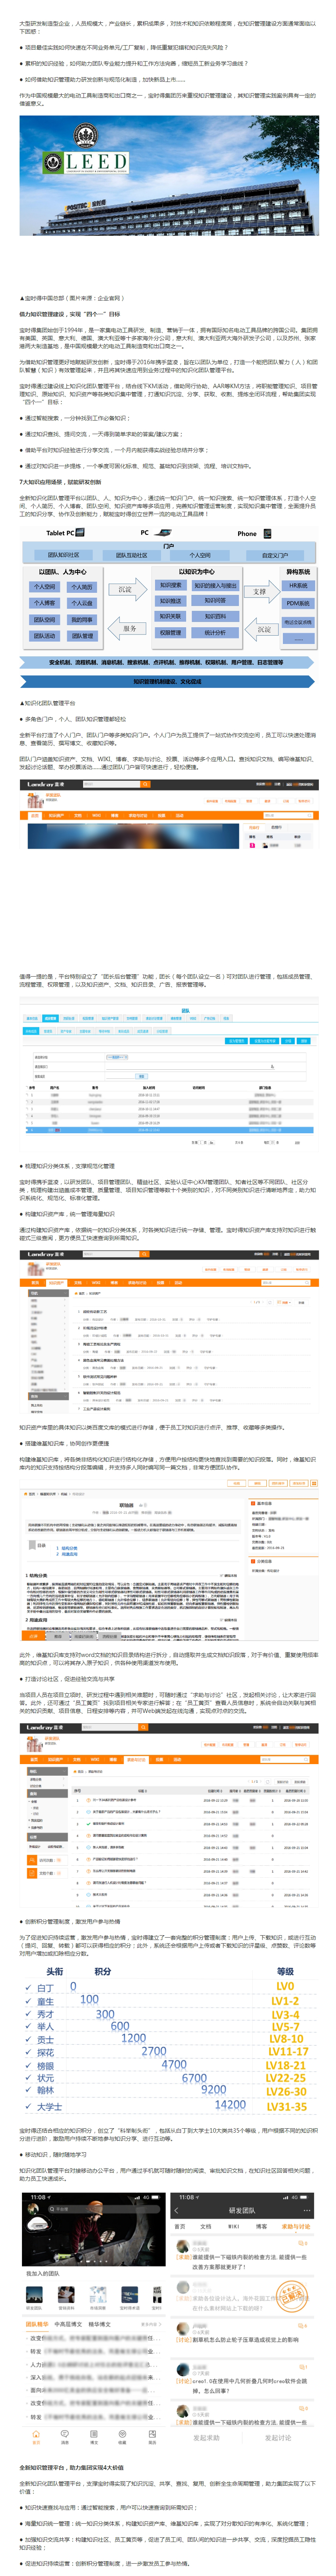Click heading 7大知识应用场景

click(59, 482)
